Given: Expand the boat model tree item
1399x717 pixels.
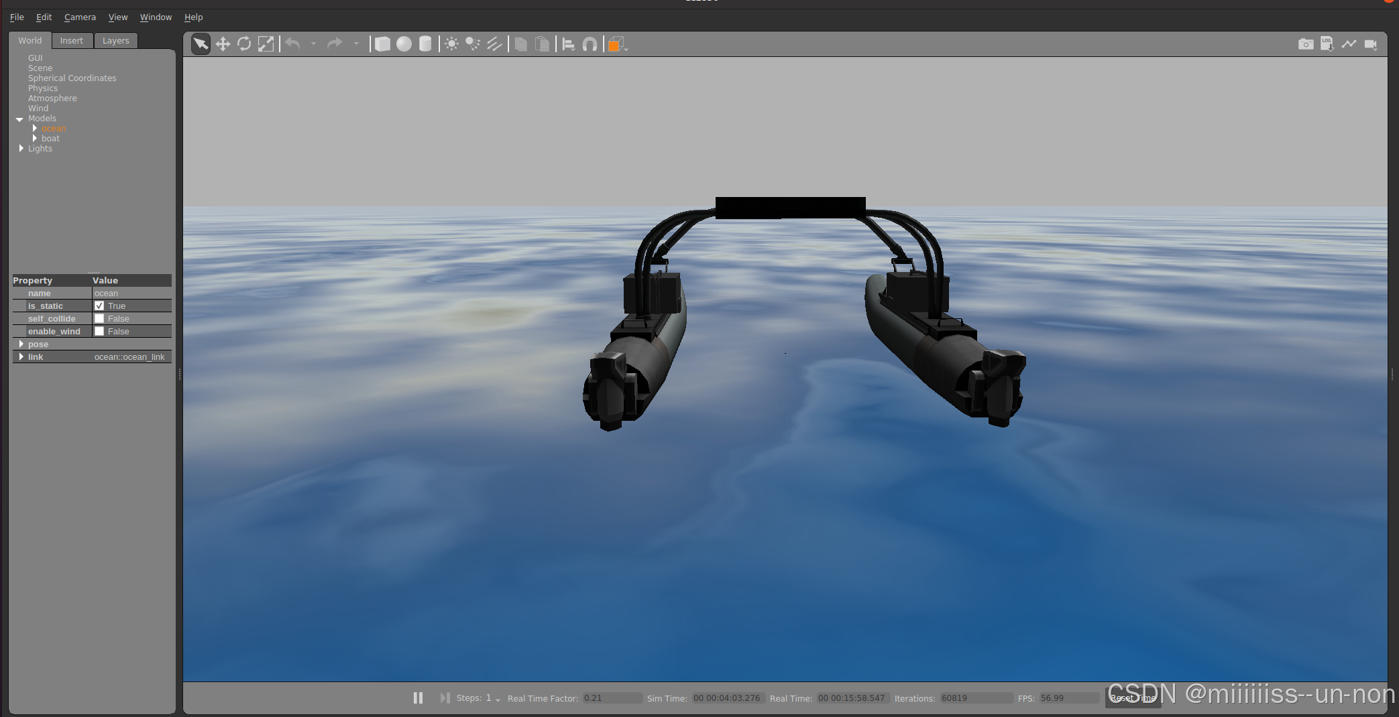Looking at the screenshot, I should pos(35,139).
